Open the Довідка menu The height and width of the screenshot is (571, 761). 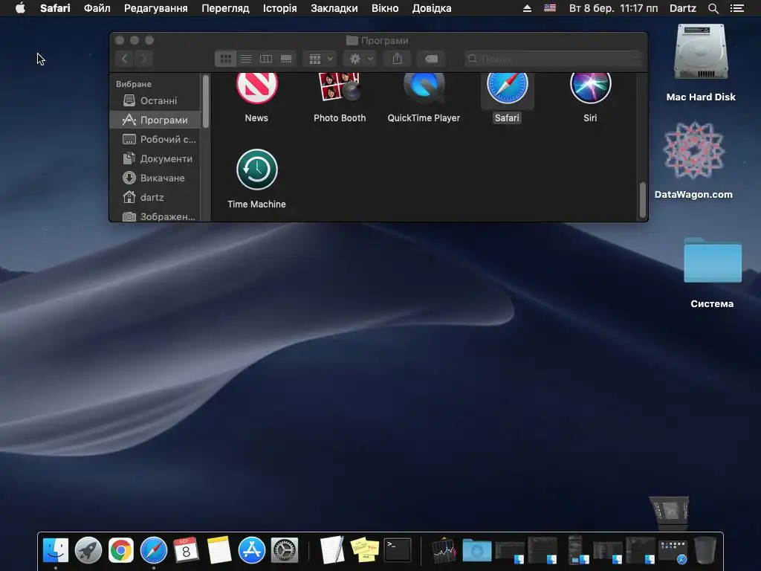432,8
